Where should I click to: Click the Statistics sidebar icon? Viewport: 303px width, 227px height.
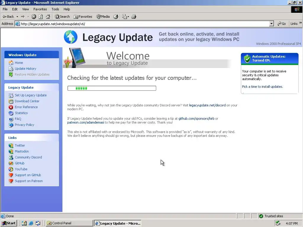pos(11,113)
